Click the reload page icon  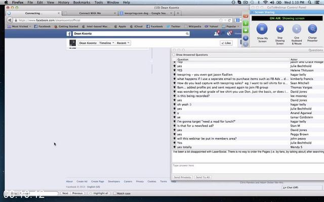(x=229, y=20)
